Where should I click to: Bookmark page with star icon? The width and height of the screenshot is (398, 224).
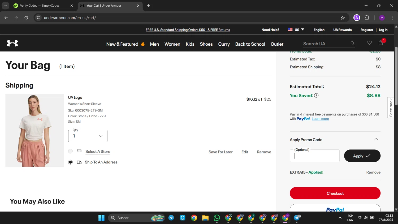coord(343,18)
